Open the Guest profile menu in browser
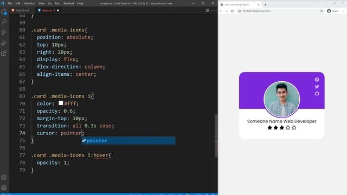Screen dimensions: 347x195 332,11
